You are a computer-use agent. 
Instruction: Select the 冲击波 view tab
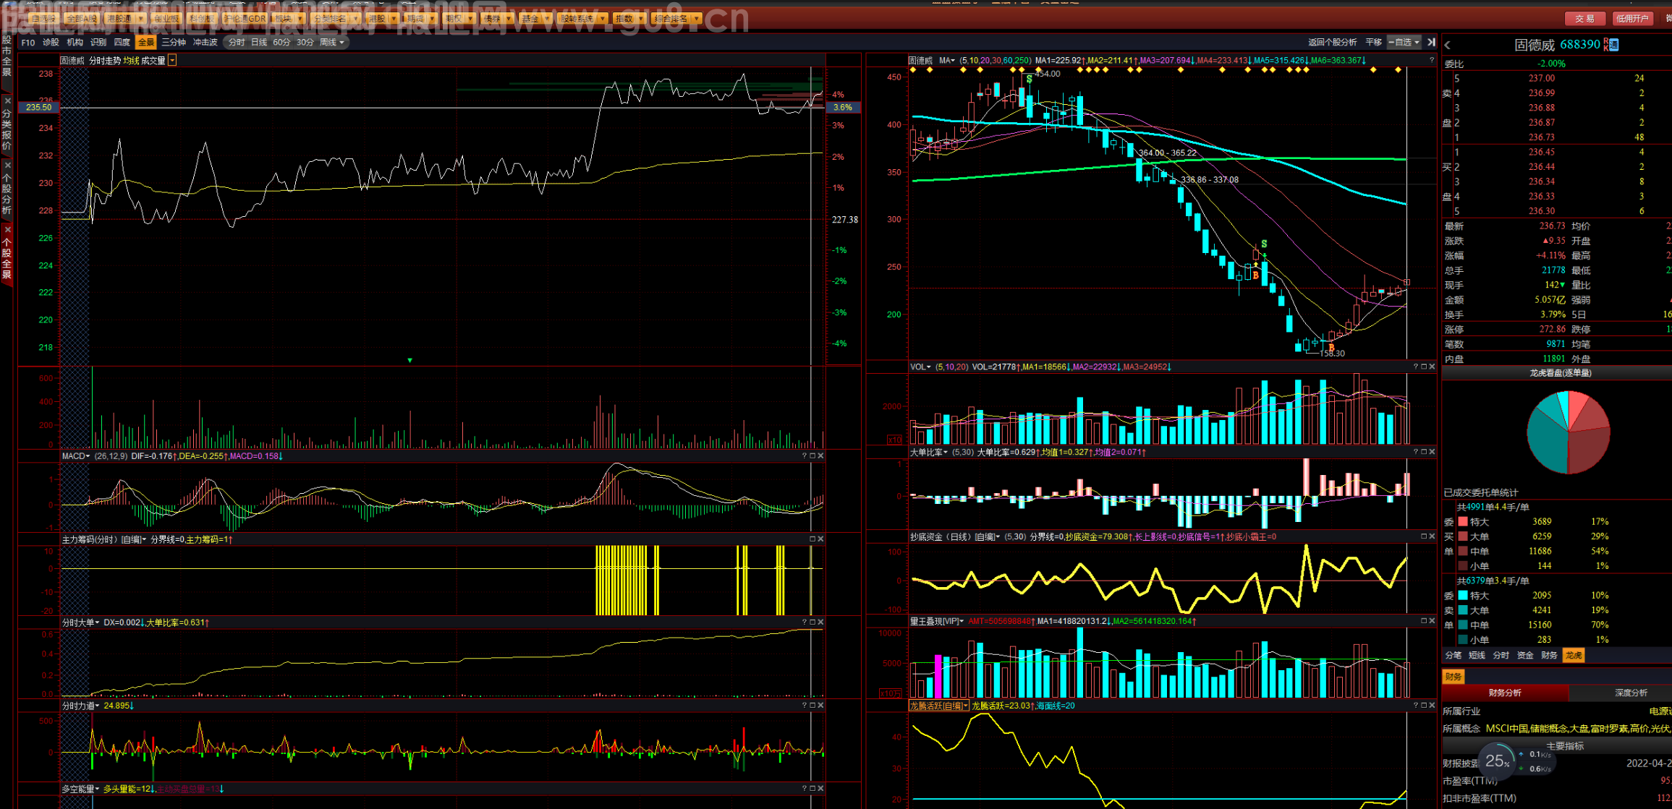205,43
